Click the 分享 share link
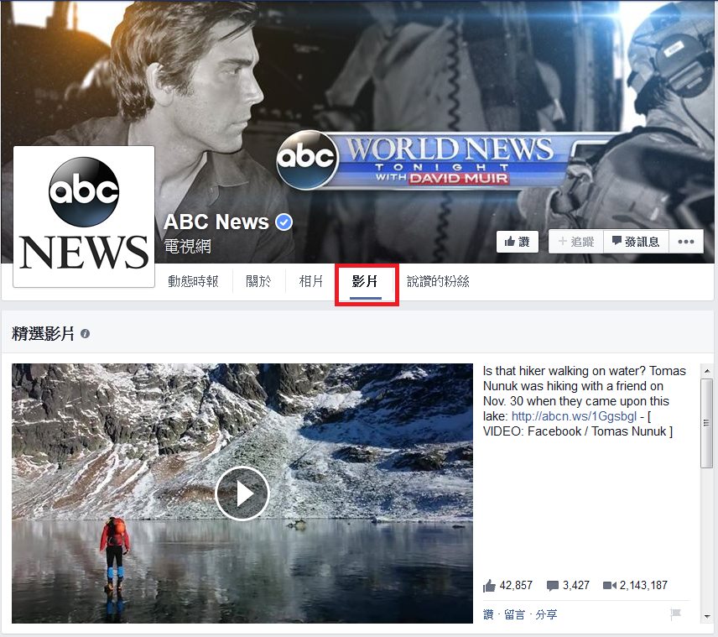Viewport: 718px width, 637px height. point(546,614)
